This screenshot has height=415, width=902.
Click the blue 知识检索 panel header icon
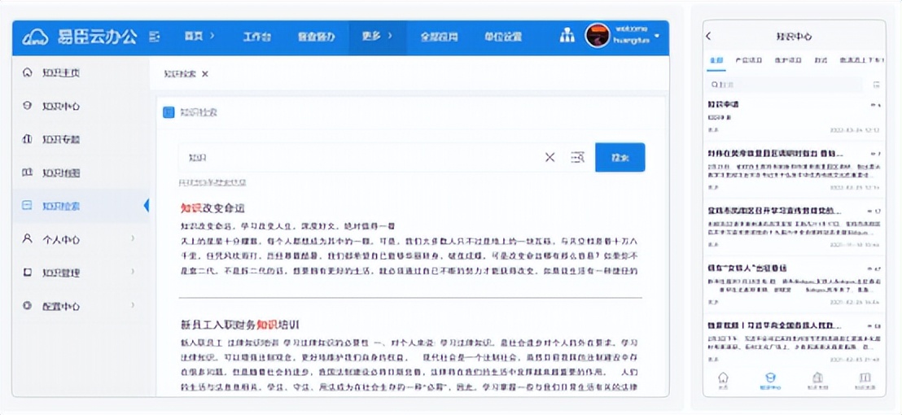(x=169, y=112)
